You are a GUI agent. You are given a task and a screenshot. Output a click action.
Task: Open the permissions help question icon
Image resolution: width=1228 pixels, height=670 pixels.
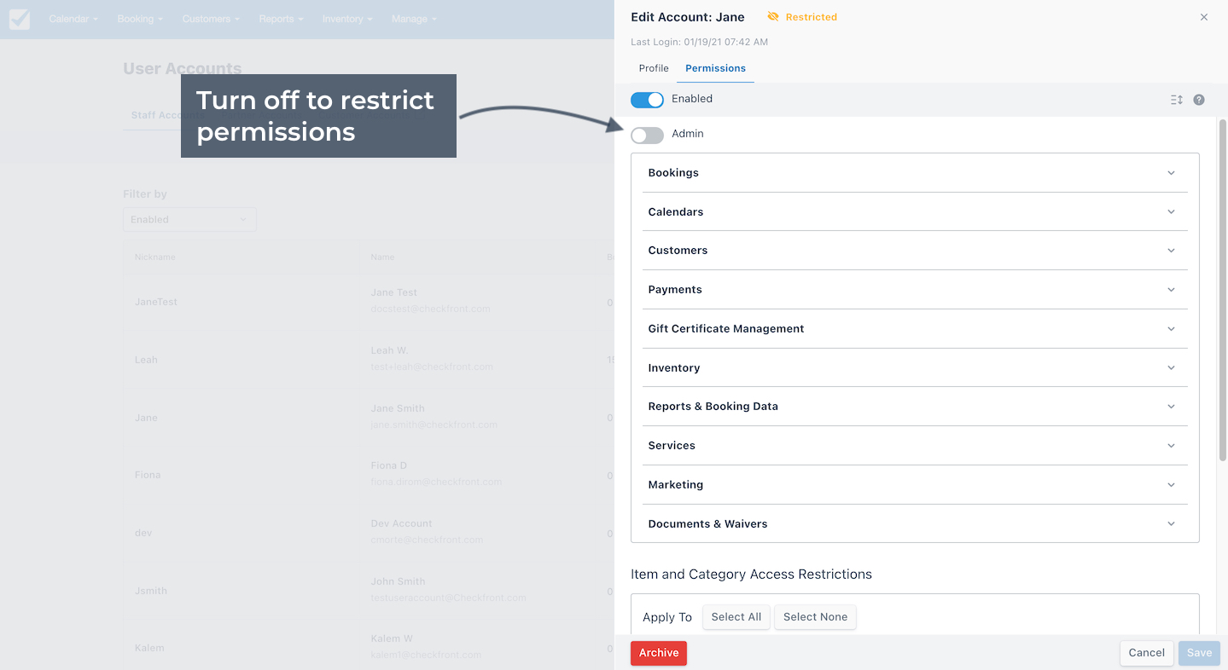1199,100
